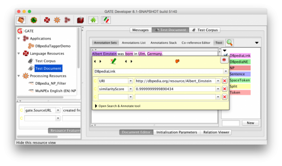Click the New annotation set button
Image resolution: width=282 pixels, height=166 pixels.
[x=250, y=123]
